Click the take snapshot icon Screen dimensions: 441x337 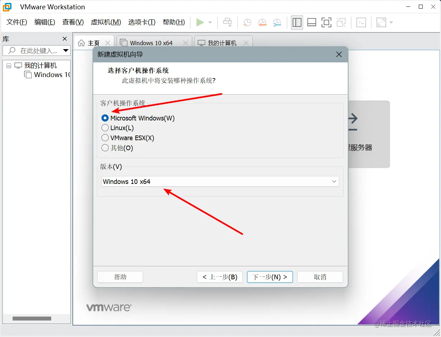coord(247,23)
